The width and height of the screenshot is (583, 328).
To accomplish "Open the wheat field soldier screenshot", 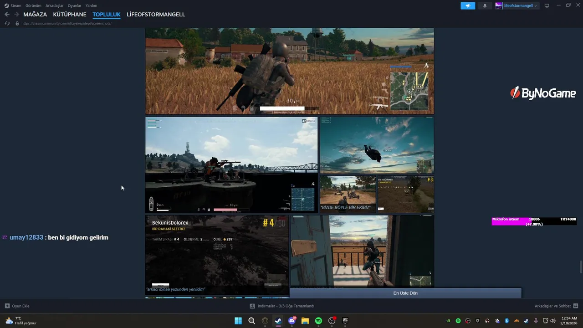I will pyautogui.click(x=290, y=71).
